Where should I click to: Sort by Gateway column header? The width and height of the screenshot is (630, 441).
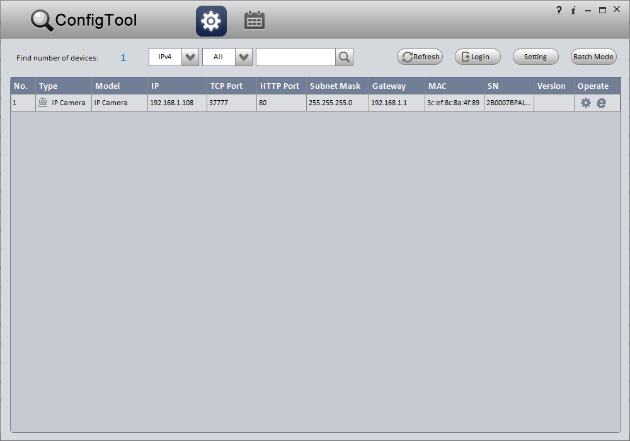pos(396,86)
